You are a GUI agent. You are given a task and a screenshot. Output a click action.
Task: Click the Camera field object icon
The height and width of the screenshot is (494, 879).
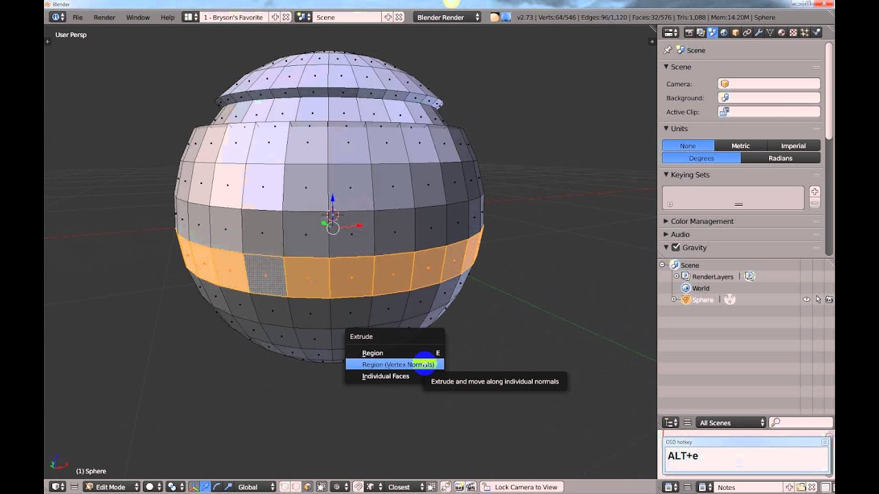[724, 84]
